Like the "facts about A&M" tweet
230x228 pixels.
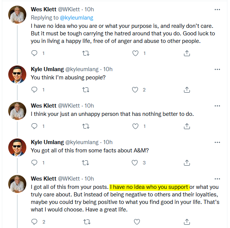tap(135, 163)
